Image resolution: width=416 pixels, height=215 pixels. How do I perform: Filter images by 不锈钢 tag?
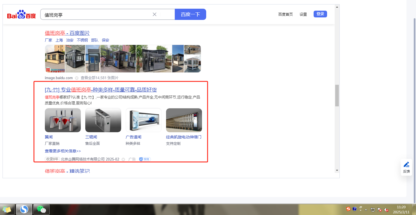coord(82,40)
